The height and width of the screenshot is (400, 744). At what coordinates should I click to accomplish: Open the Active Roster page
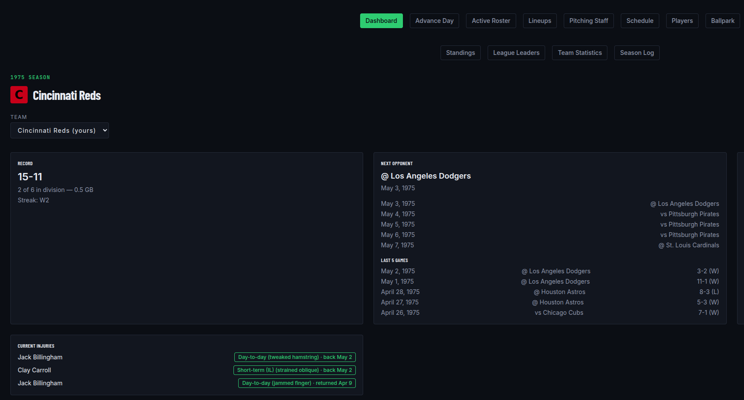[x=491, y=21]
